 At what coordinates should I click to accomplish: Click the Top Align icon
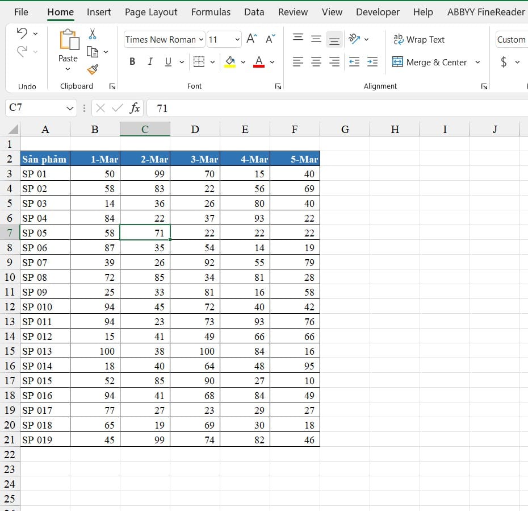coord(298,38)
